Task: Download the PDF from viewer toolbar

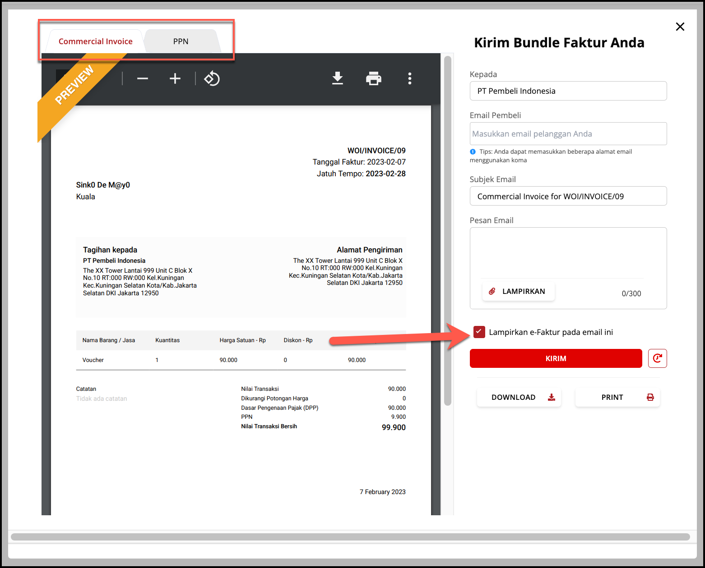Action: coord(338,78)
